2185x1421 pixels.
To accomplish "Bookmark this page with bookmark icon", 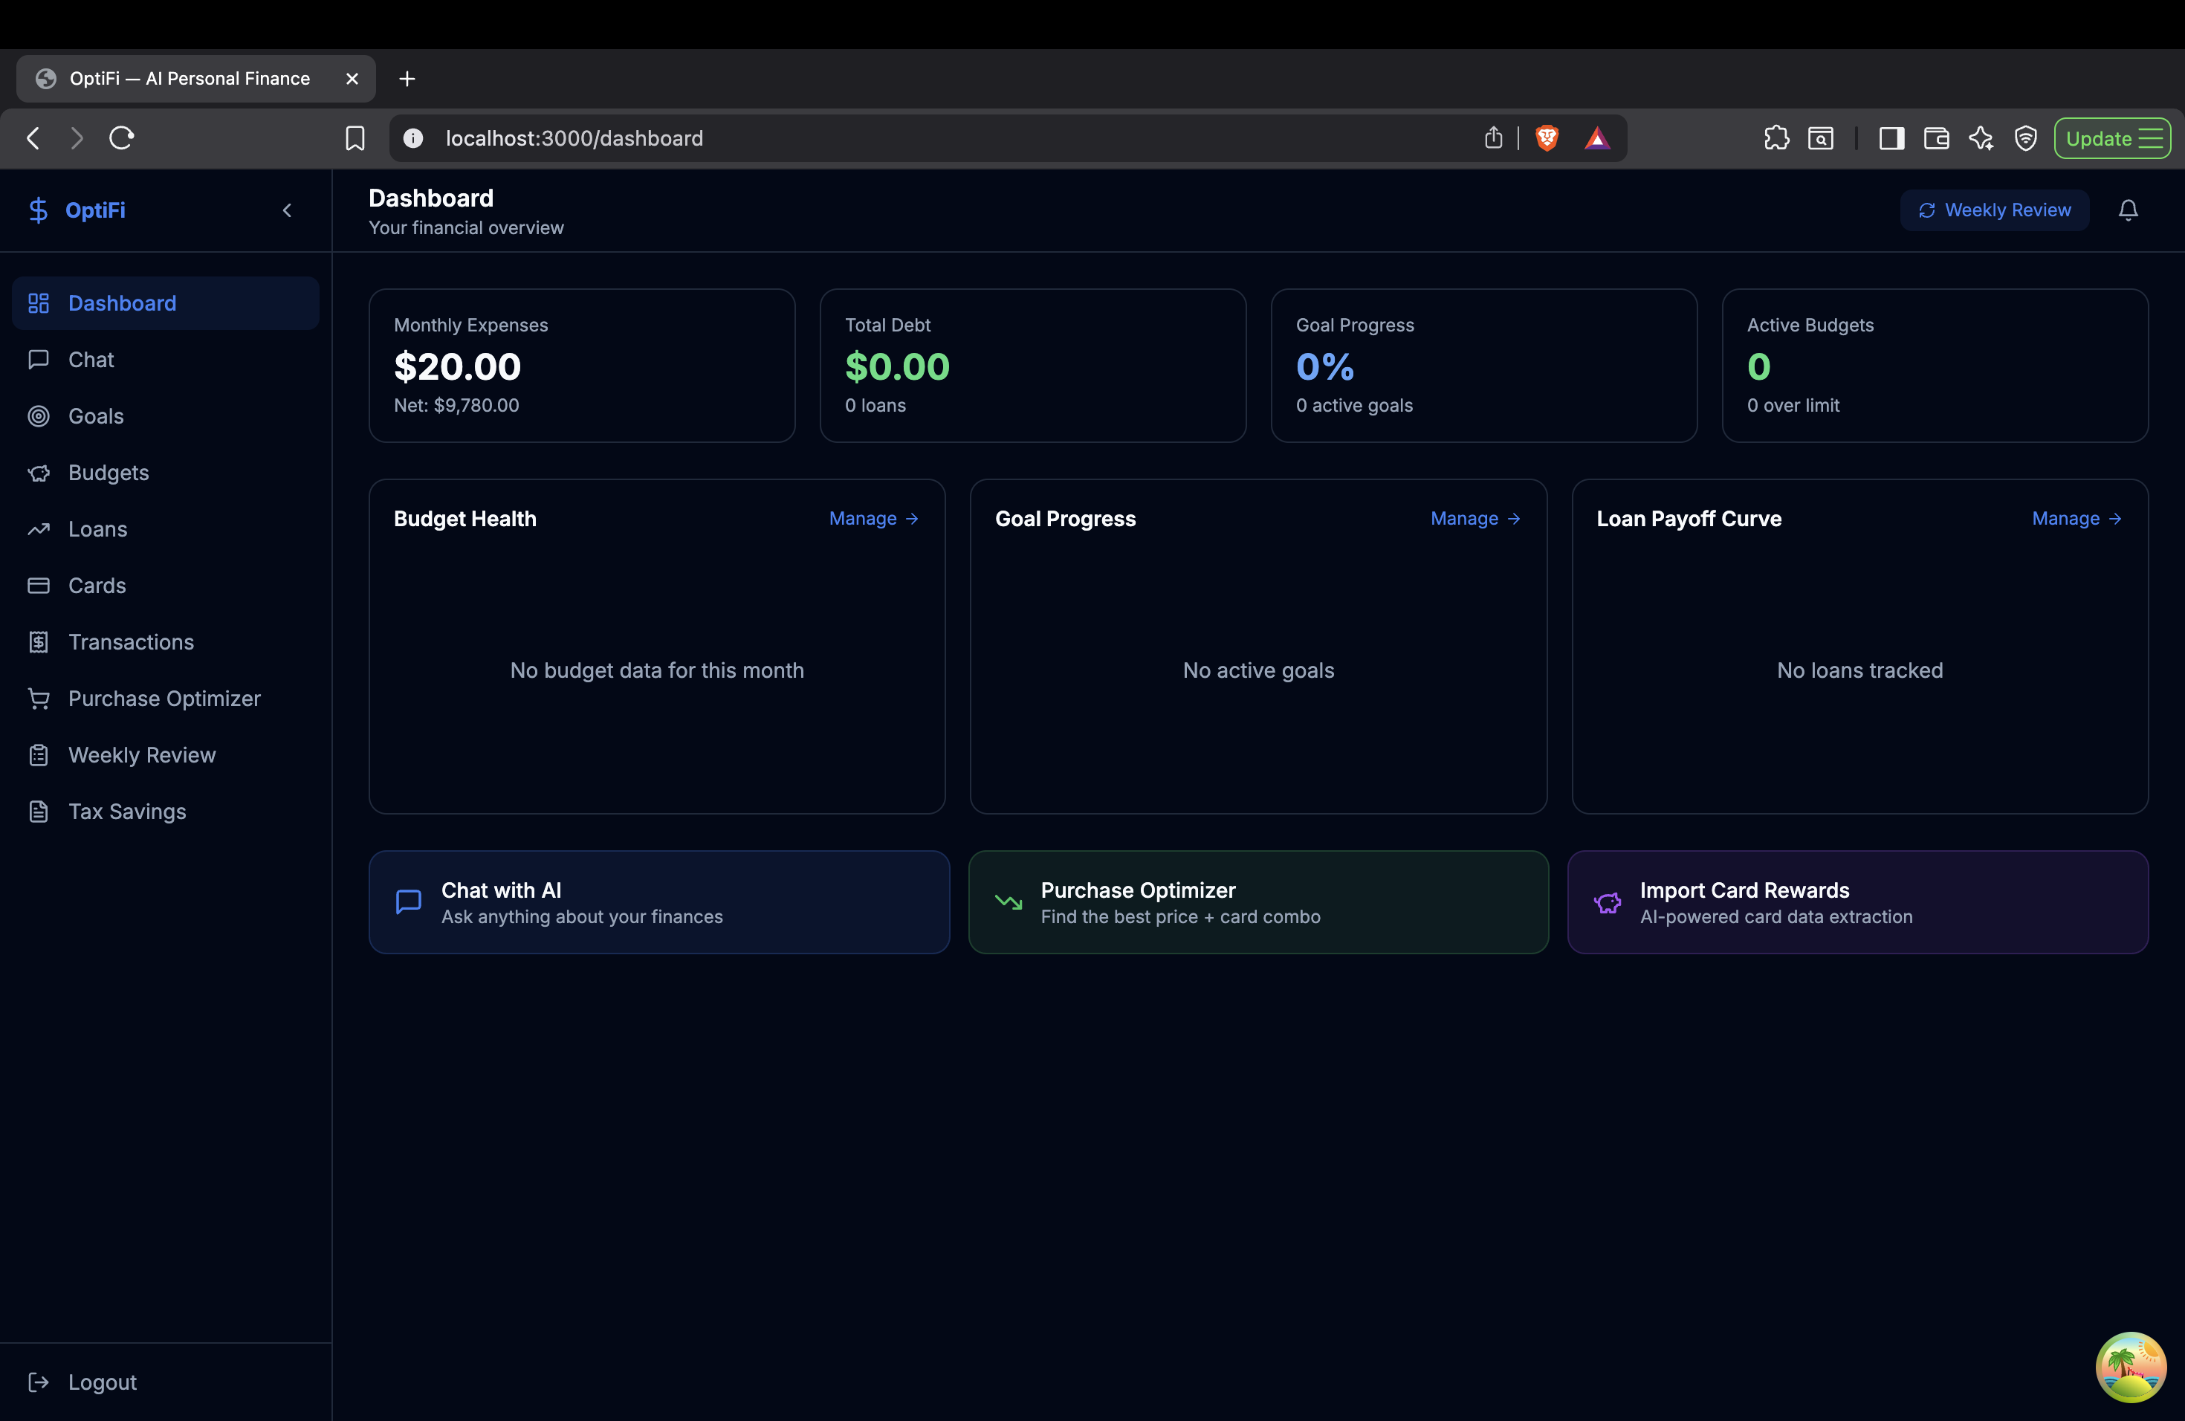I will 355,137.
